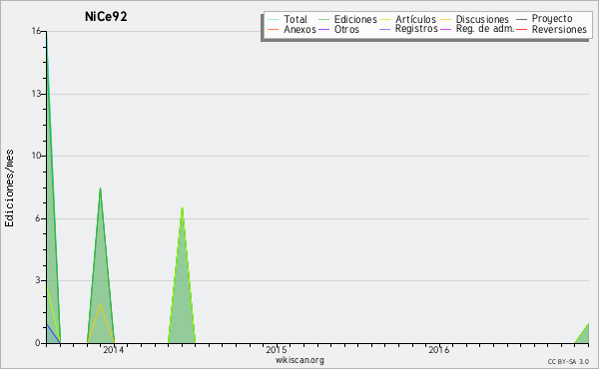
Task: Click the 3 y-axis value
Action: click(x=38, y=280)
